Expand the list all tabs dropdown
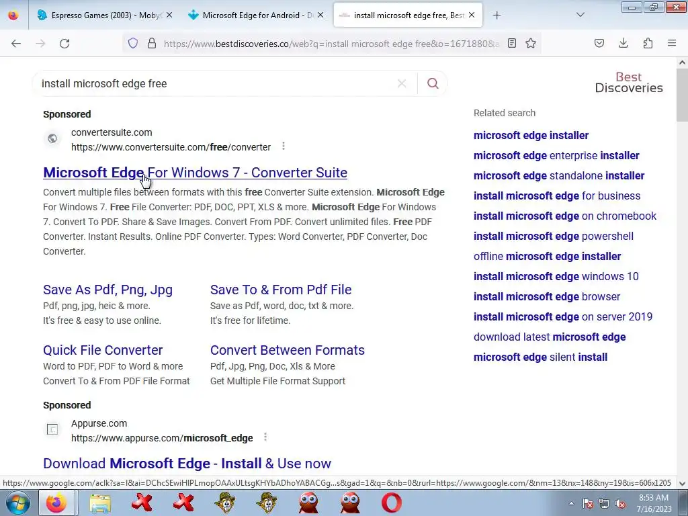688x516 pixels. [x=580, y=15]
